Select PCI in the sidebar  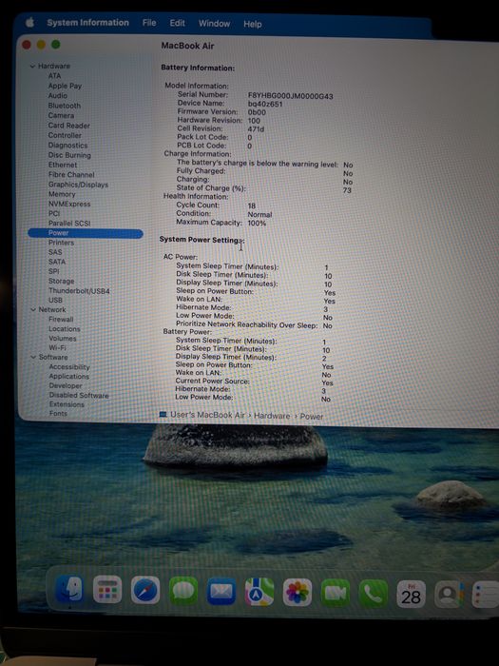[x=54, y=213]
